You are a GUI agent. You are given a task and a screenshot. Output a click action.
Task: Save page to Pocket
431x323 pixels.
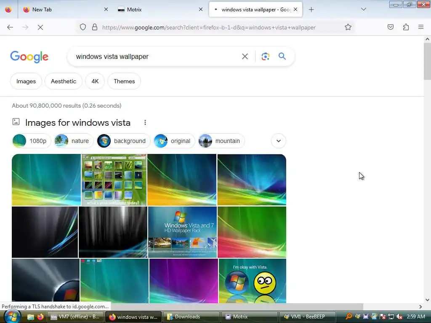tap(391, 27)
